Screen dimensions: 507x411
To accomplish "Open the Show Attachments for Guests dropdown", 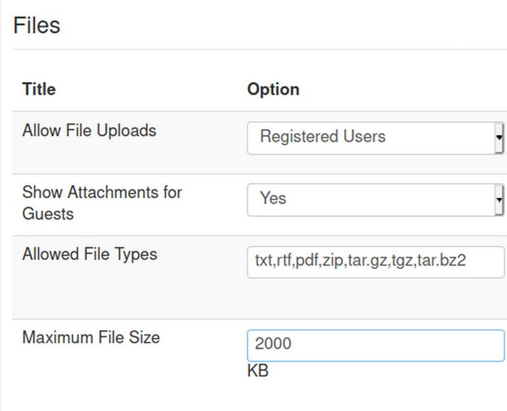I will click(x=375, y=199).
